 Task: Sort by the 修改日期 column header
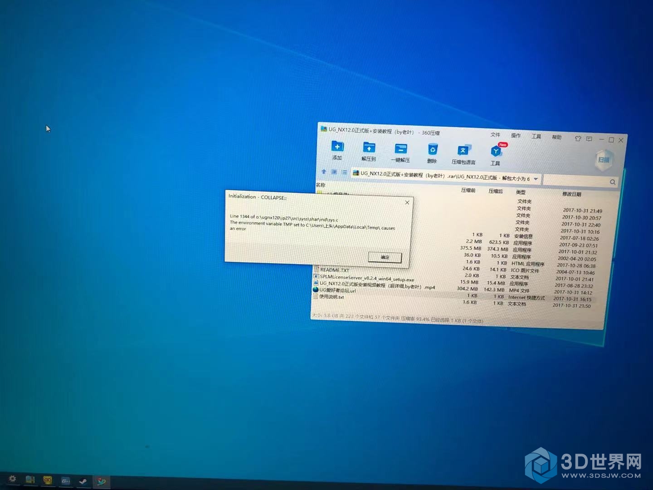(x=571, y=194)
